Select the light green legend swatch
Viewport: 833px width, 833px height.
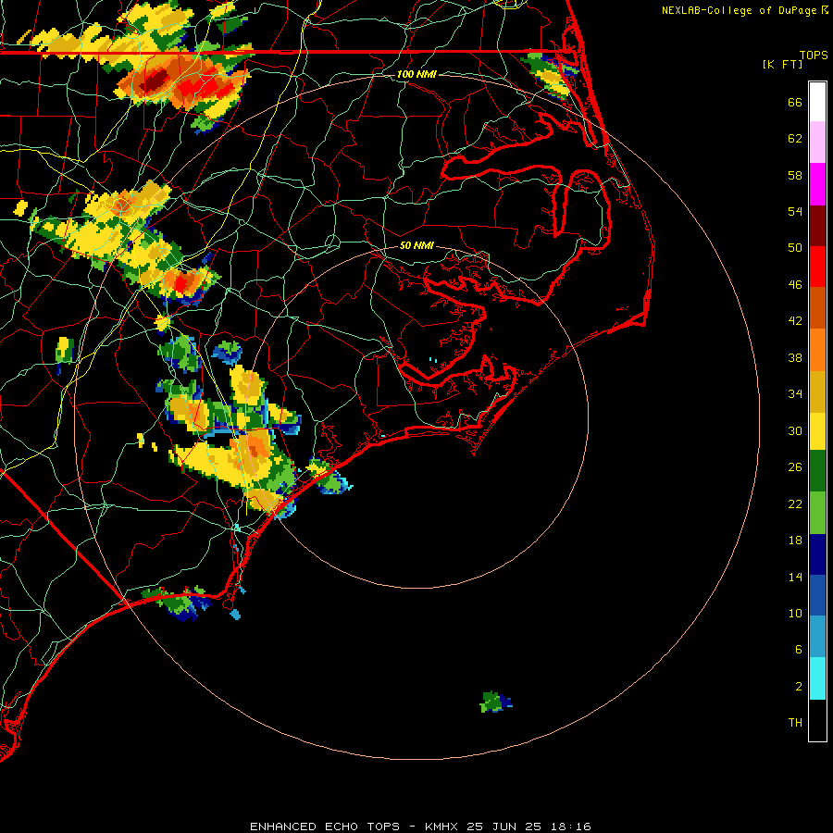click(x=817, y=513)
